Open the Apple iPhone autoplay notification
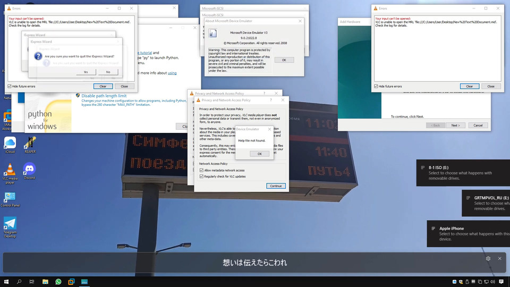 click(469, 234)
